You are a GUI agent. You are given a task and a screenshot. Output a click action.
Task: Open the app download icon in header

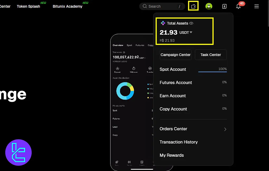click(224, 6)
